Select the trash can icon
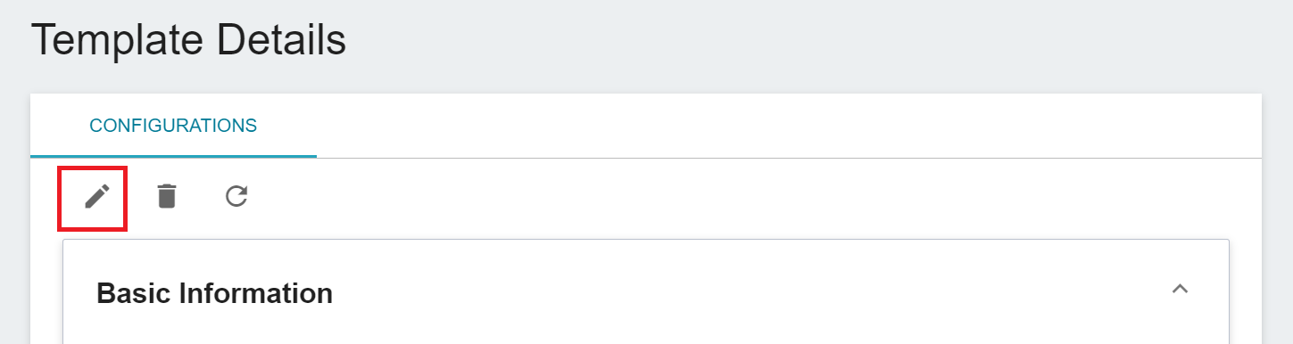 coord(167,196)
